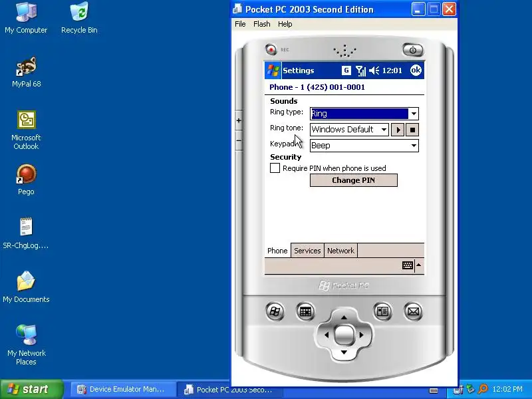Click the D-pad left arrow
Screen dimensions: 532x399
click(x=326, y=335)
